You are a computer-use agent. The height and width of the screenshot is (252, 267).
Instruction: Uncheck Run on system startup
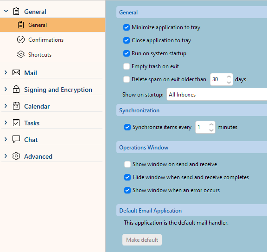(127, 53)
